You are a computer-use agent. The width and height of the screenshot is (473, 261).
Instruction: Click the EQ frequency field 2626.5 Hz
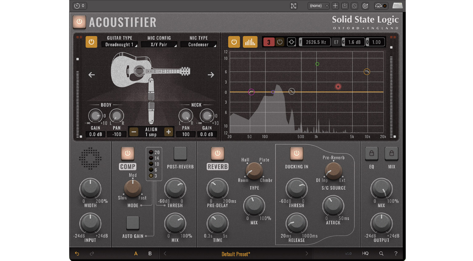click(316, 42)
